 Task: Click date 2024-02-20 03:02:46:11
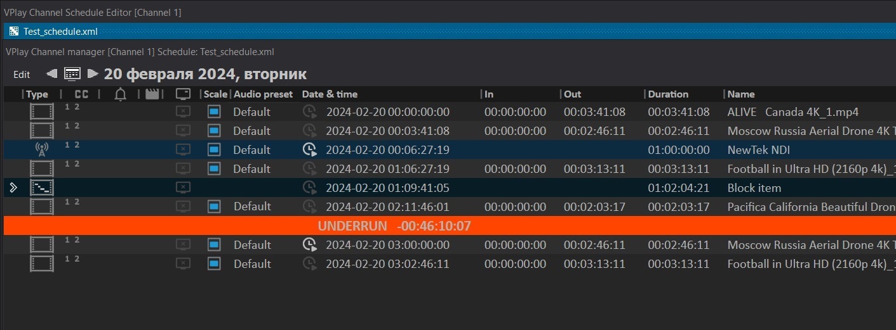[387, 263]
